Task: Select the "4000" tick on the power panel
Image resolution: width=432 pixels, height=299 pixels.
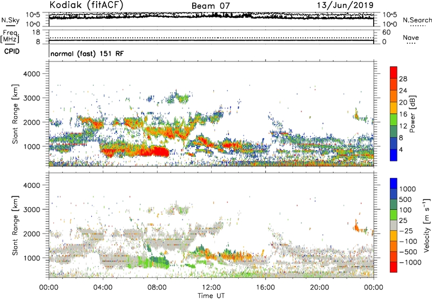Action: [31, 74]
